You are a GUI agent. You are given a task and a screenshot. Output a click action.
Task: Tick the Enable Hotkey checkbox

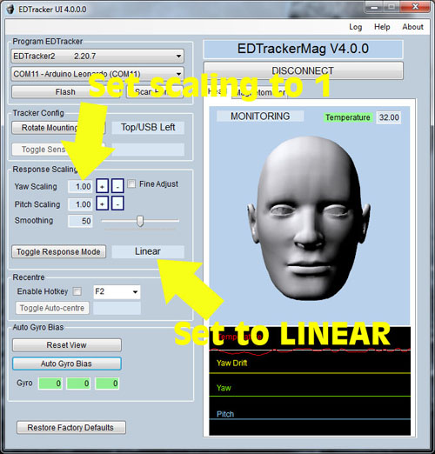(77, 291)
